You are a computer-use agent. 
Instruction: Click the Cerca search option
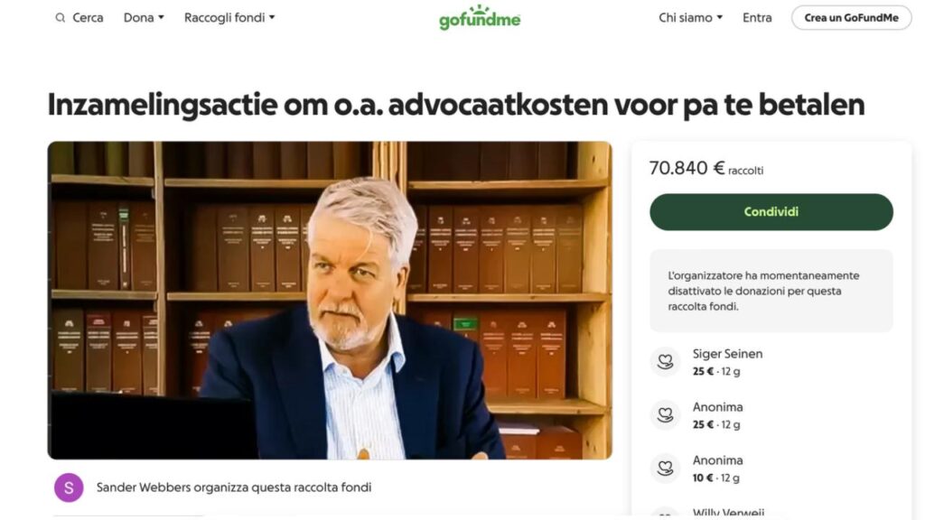pos(79,18)
